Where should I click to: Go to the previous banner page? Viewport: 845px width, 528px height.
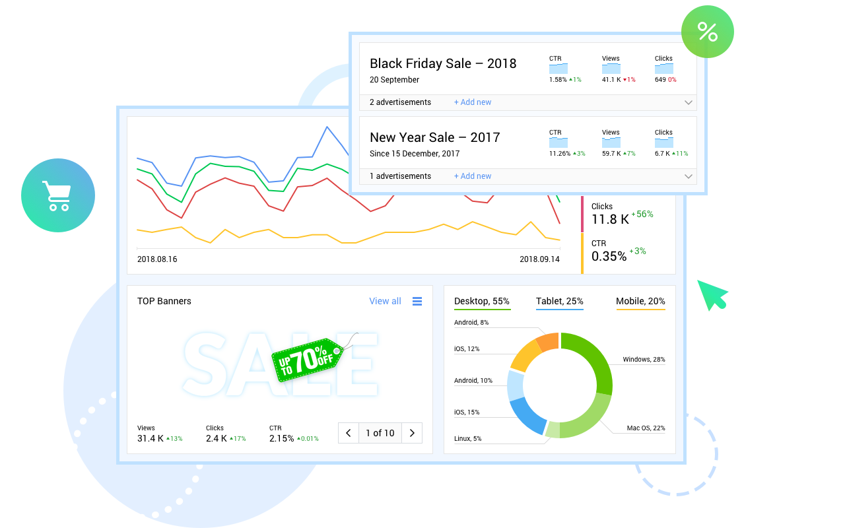point(349,433)
